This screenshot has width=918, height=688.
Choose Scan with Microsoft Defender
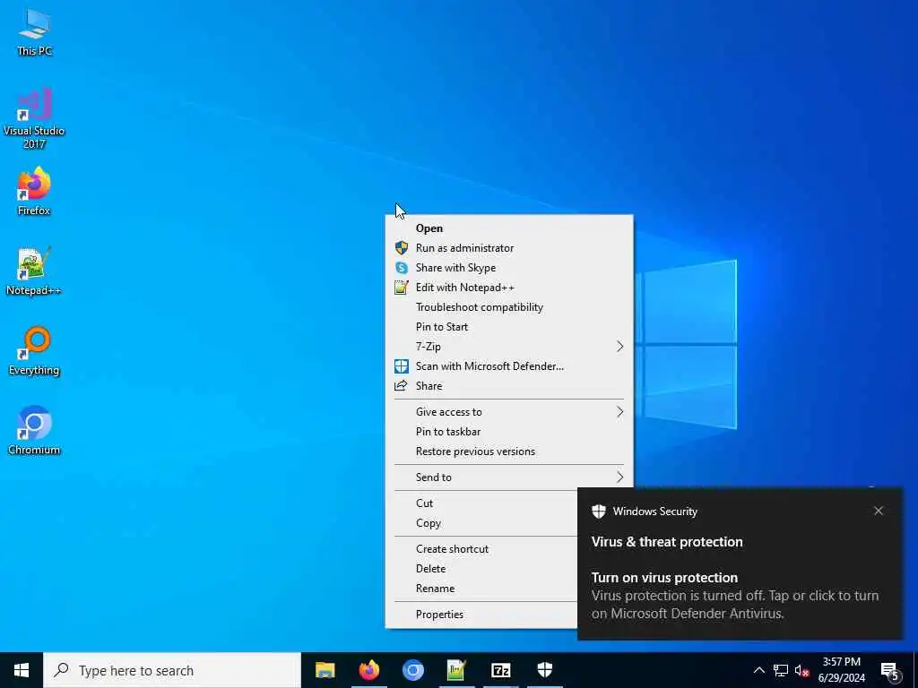point(509,366)
